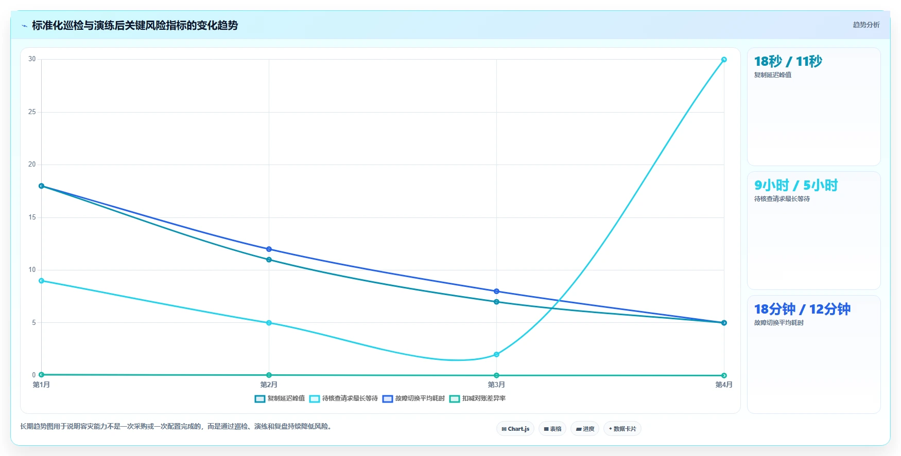Click the 9小时 / 5小时 card value

click(796, 186)
